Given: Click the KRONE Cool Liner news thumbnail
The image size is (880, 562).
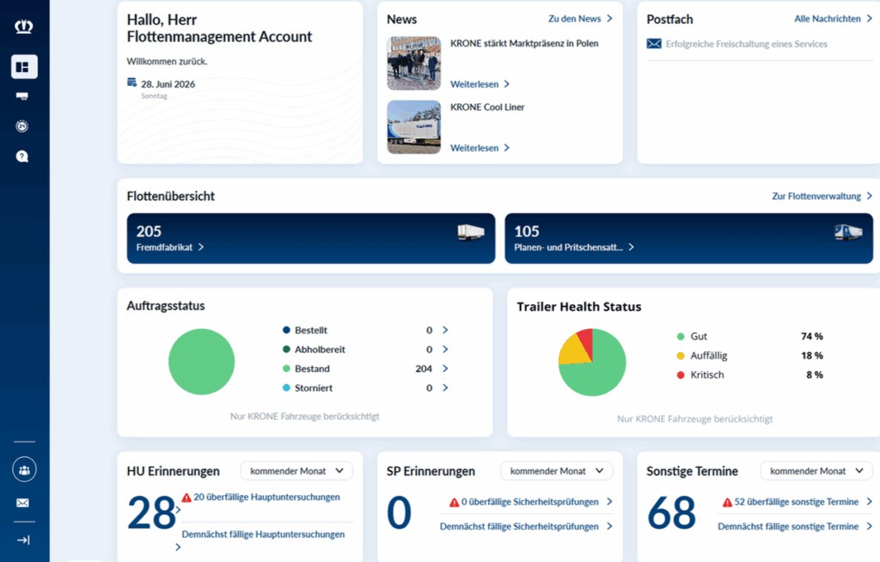Looking at the screenshot, I should (413, 127).
